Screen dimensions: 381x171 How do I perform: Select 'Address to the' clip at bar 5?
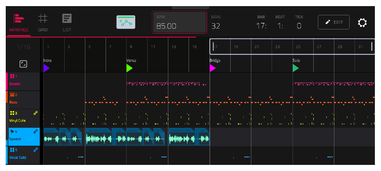click(99, 137)
